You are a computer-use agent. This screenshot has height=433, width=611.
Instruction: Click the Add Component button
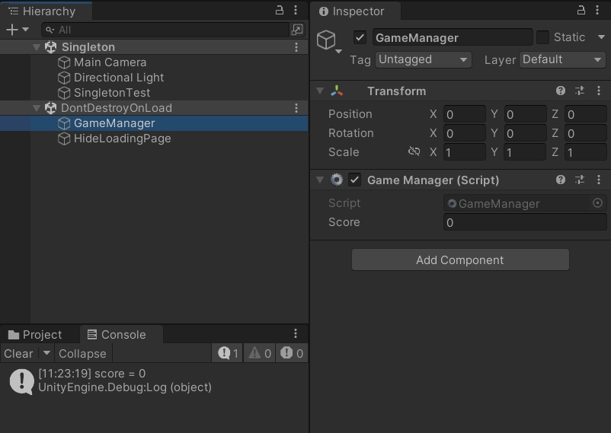pos(460,259)
